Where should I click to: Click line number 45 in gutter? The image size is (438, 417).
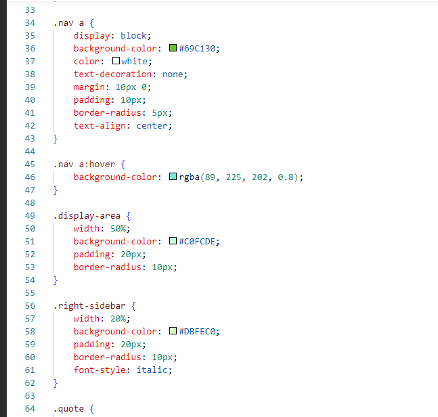point(30,164)
